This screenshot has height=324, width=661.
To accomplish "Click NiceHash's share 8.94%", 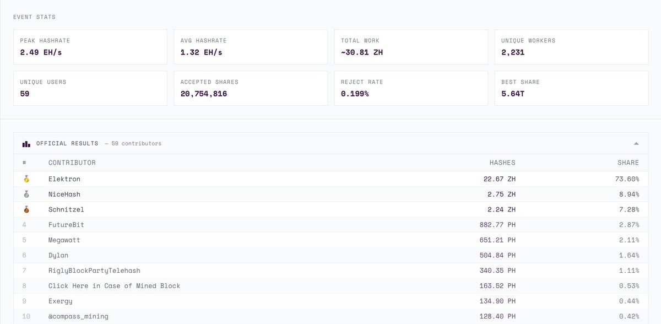I will [630, 195].
